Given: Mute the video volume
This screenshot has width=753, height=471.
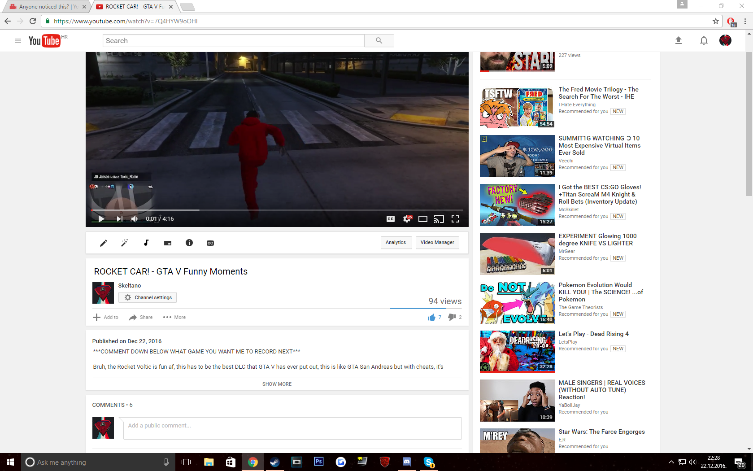Looking at the screenshot, I should [135, 219].
